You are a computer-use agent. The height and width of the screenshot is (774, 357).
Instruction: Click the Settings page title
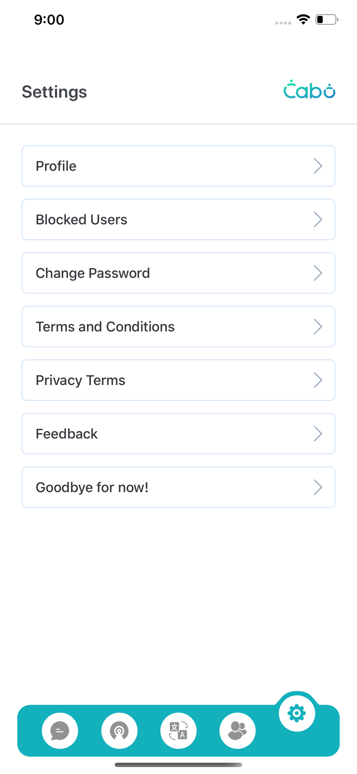pos(54,92)
